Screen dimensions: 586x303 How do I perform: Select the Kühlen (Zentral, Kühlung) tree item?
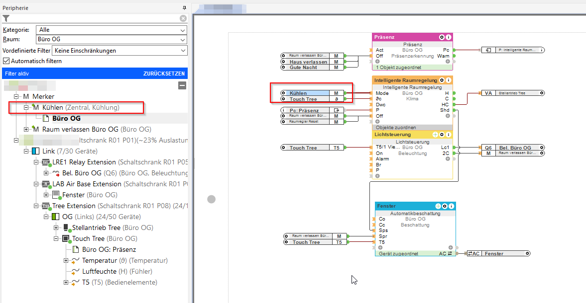(81, 107)
